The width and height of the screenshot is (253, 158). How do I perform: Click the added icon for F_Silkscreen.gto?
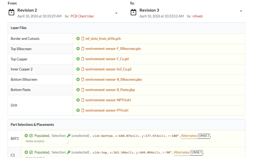78,49
